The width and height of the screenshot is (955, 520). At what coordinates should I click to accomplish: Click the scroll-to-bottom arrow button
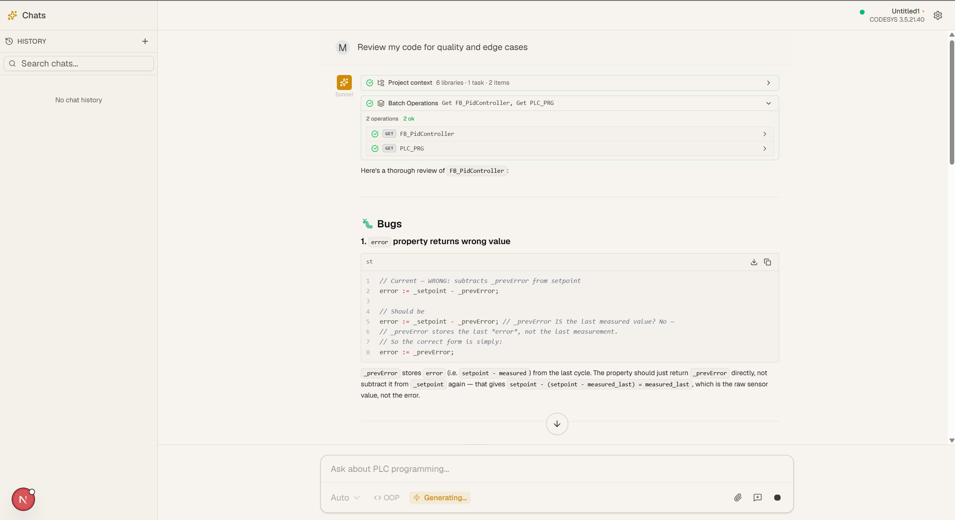point(557,424)
